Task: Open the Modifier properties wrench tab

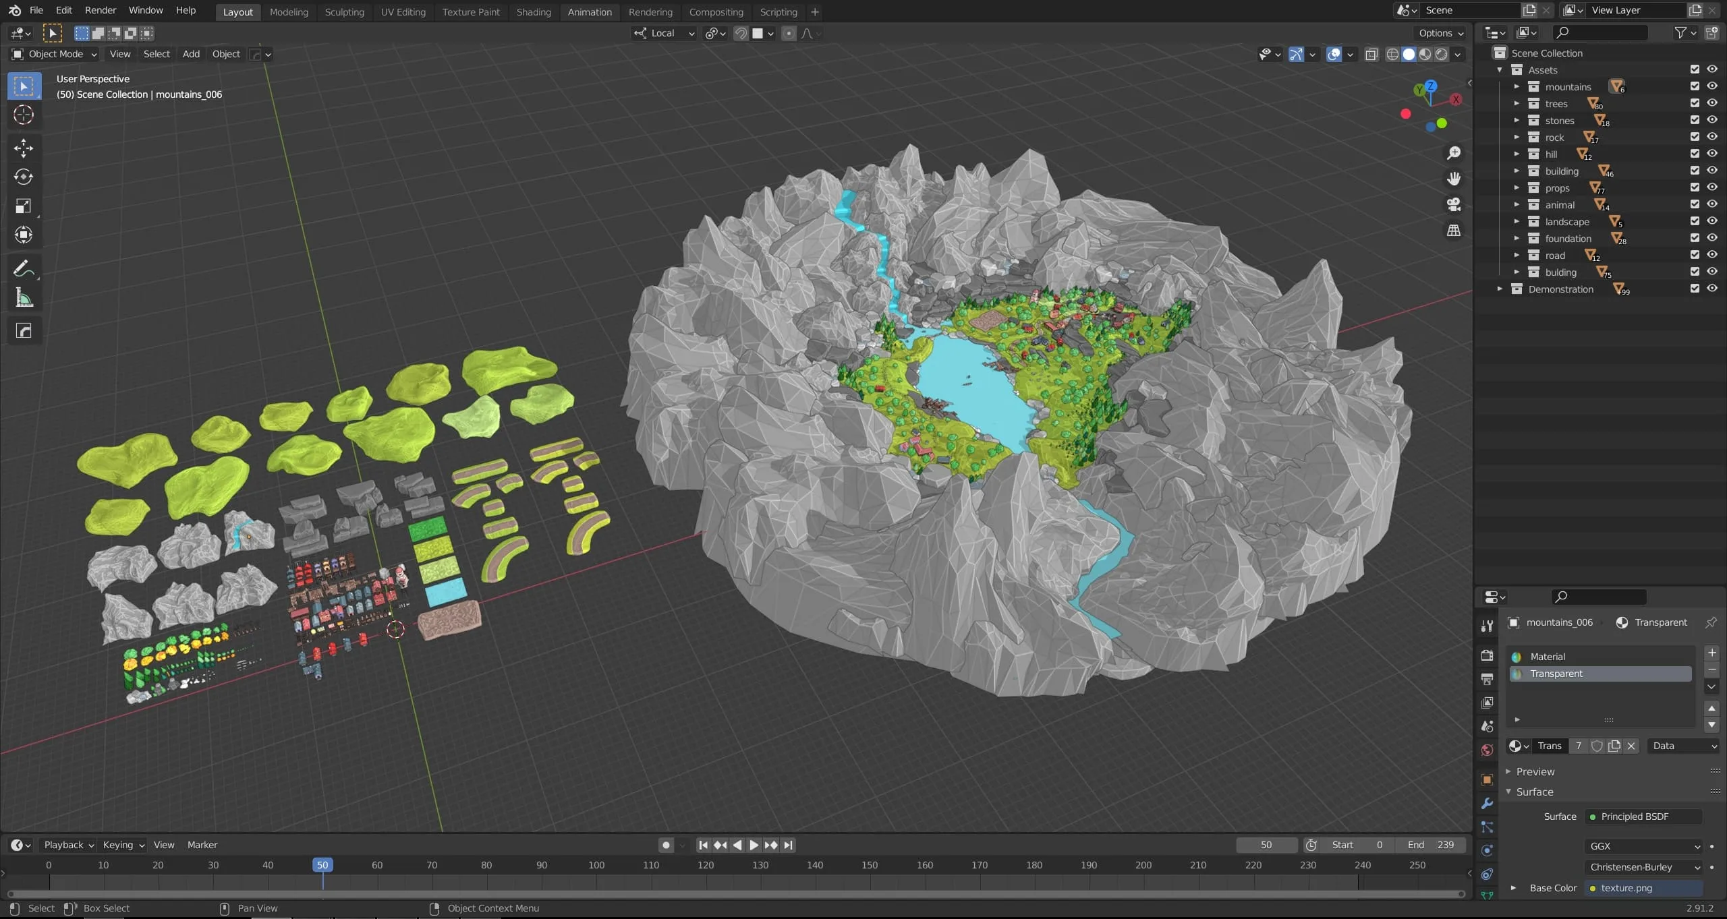Action: click(1487, 804)
